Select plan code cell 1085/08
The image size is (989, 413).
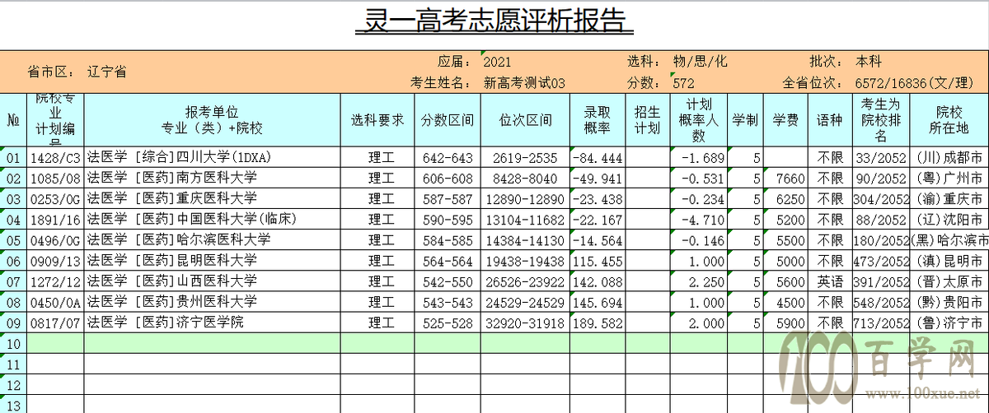pos(56,178)
